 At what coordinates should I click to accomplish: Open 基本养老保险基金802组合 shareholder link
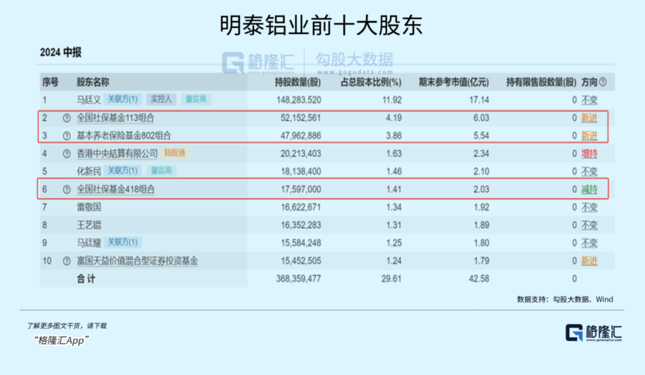[x=124, y=136]
